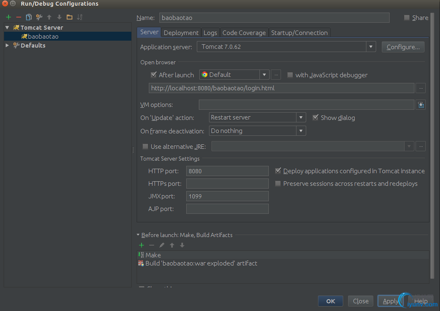Edit defaults with wrench toolbar icon
The image size is (440, 311).
click(x=39, y=17)
